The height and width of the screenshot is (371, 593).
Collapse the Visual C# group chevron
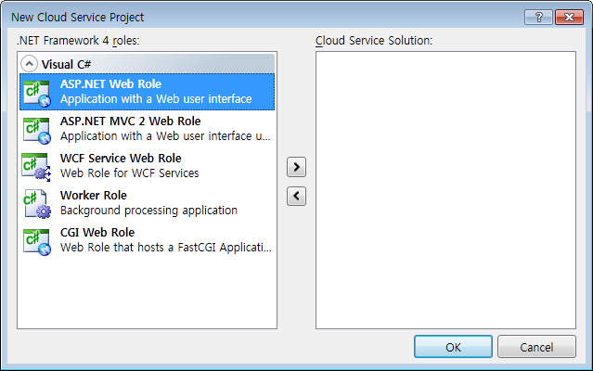(x=29, y=64)
